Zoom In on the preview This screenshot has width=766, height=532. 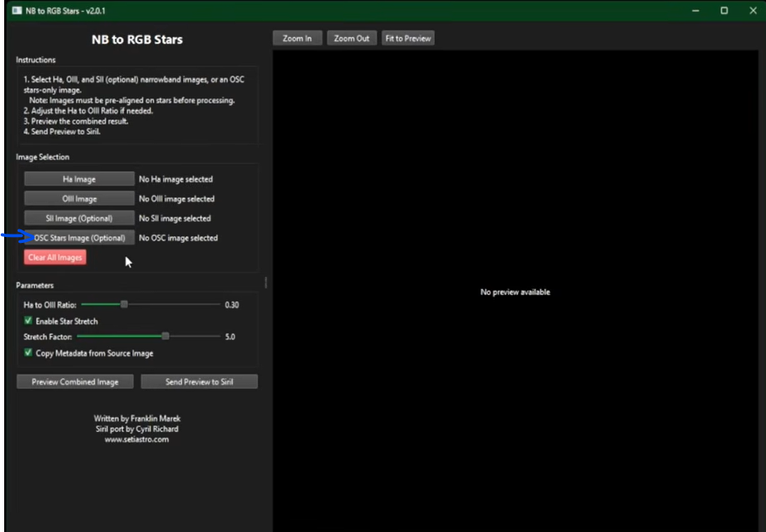click(297, 38)
